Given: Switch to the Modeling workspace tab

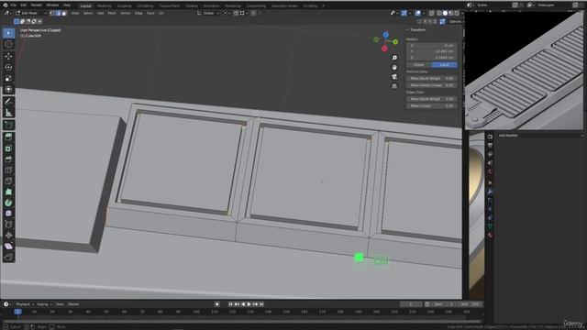Looking at the screenshot, I should (x=104, y=6).
